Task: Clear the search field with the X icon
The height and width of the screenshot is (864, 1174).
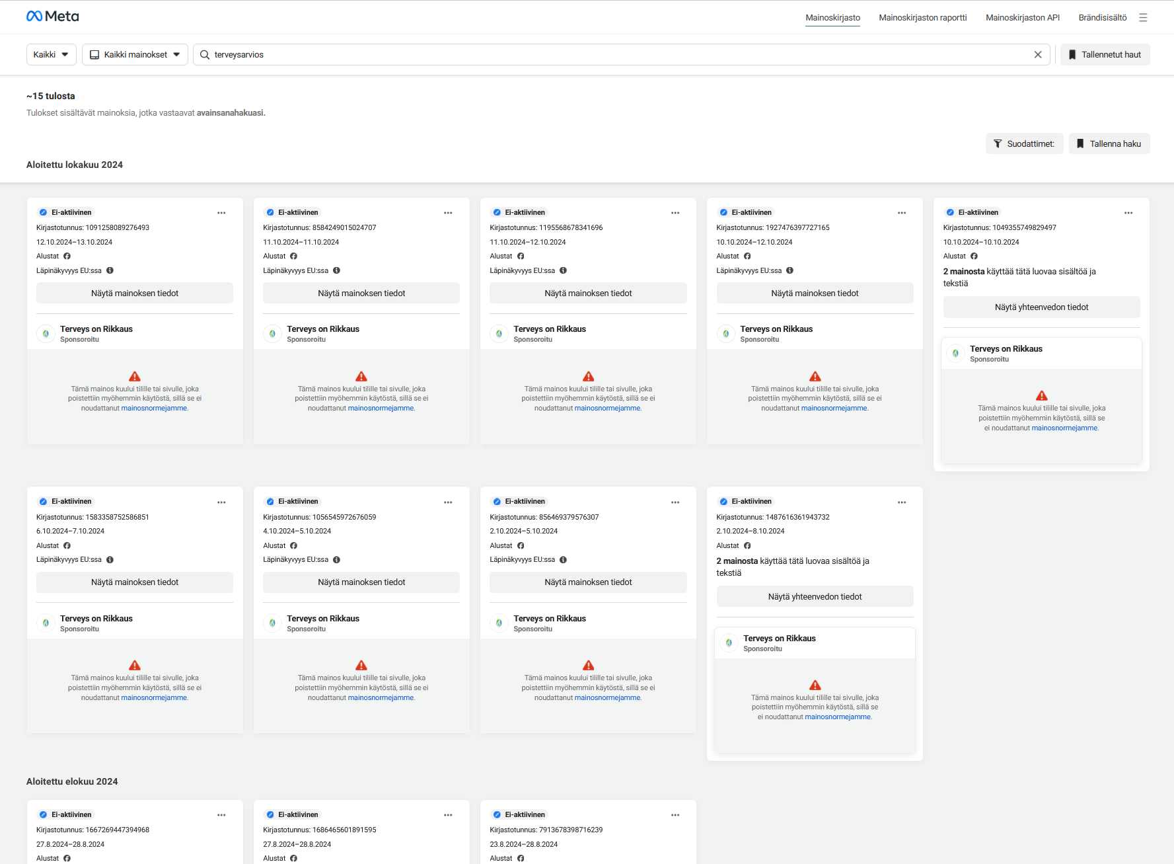Action: [1038, 55]
